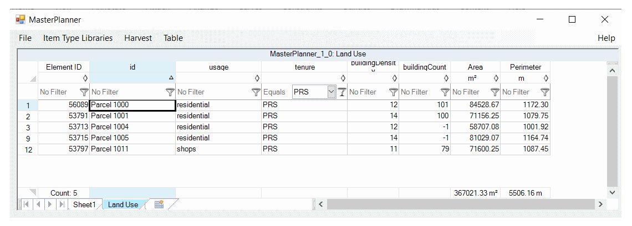Open the Table menu

tap(173, 38)
